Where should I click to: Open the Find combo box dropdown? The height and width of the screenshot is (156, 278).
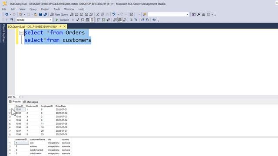187,14
